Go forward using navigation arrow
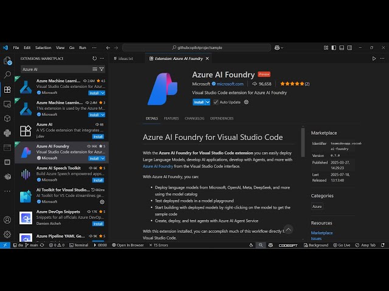 point(116,47)
